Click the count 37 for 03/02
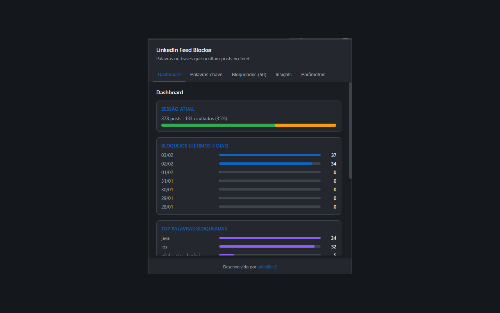500x313 pixels. [x=334, y=155]
